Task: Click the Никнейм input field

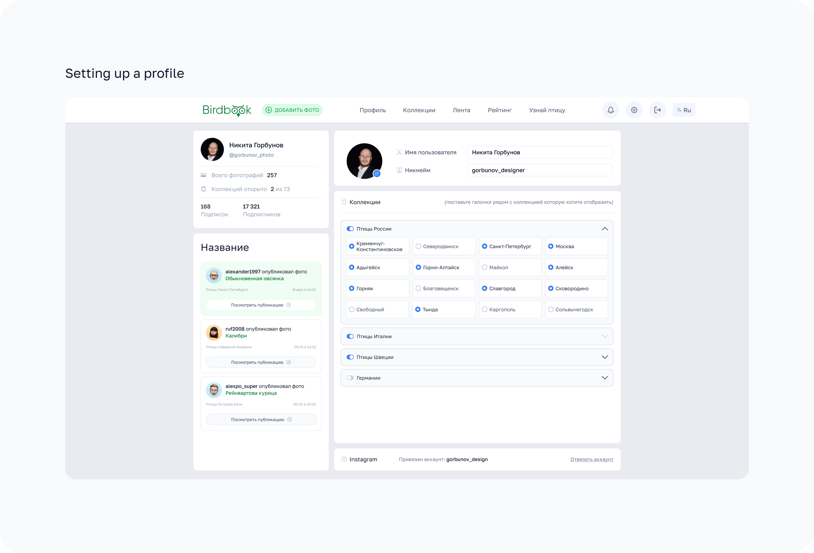Action: (540, 170)
